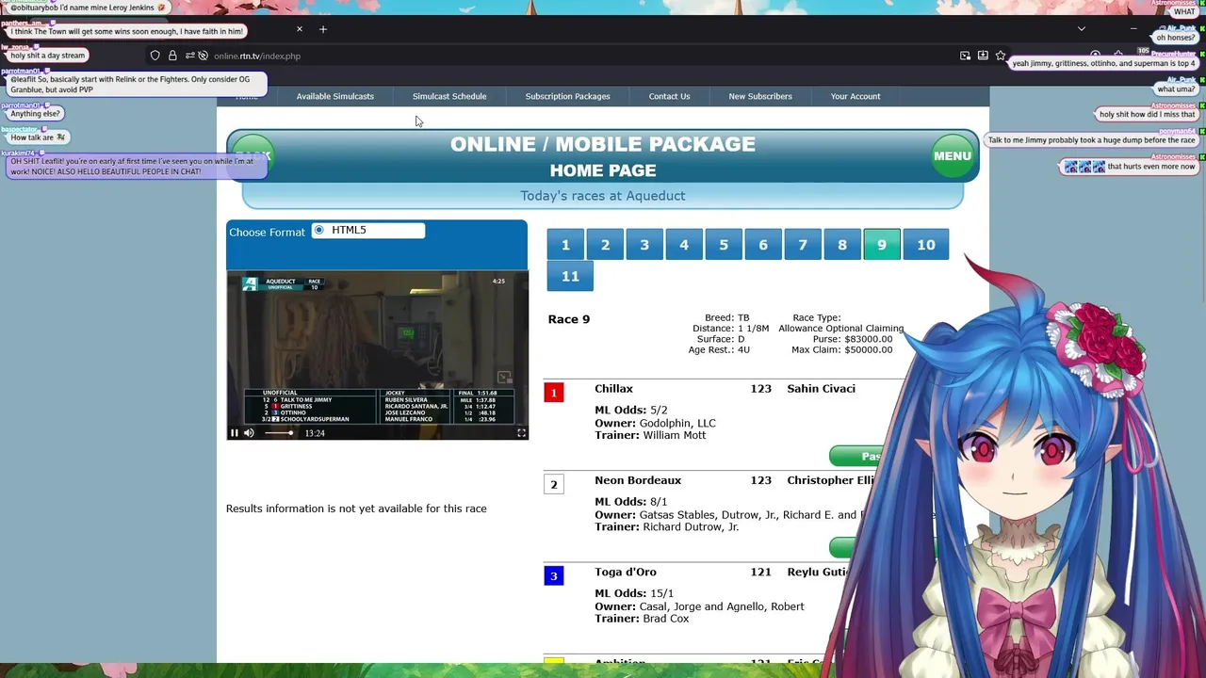Select race number 2

[605, 245]
